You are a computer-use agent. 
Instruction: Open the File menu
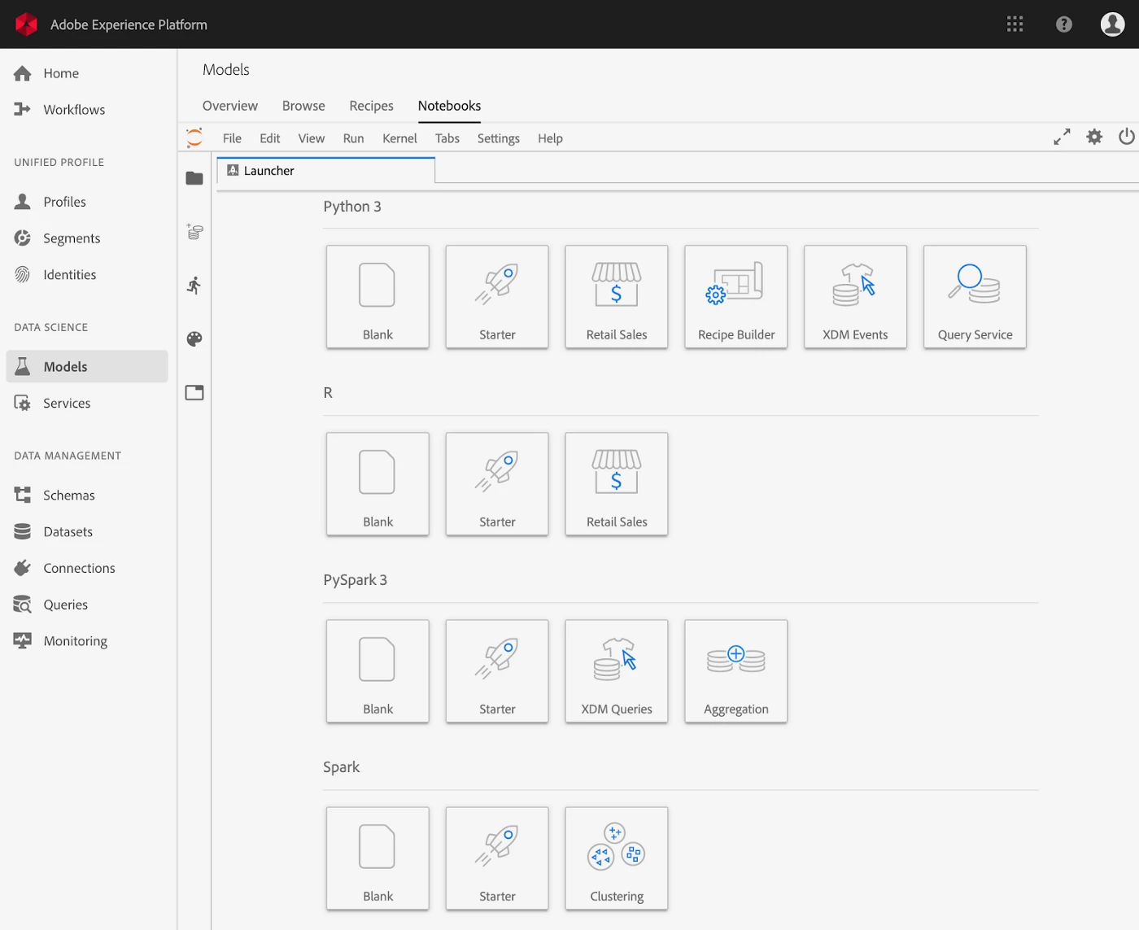(232, 138)
